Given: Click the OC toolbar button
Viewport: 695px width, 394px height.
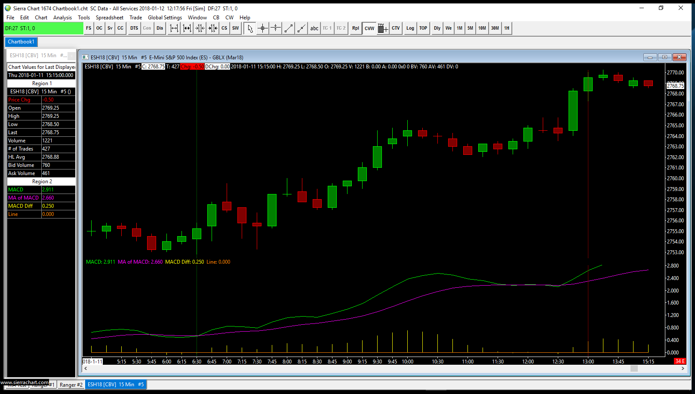Looking at the screenshot, I should (99, 28).
